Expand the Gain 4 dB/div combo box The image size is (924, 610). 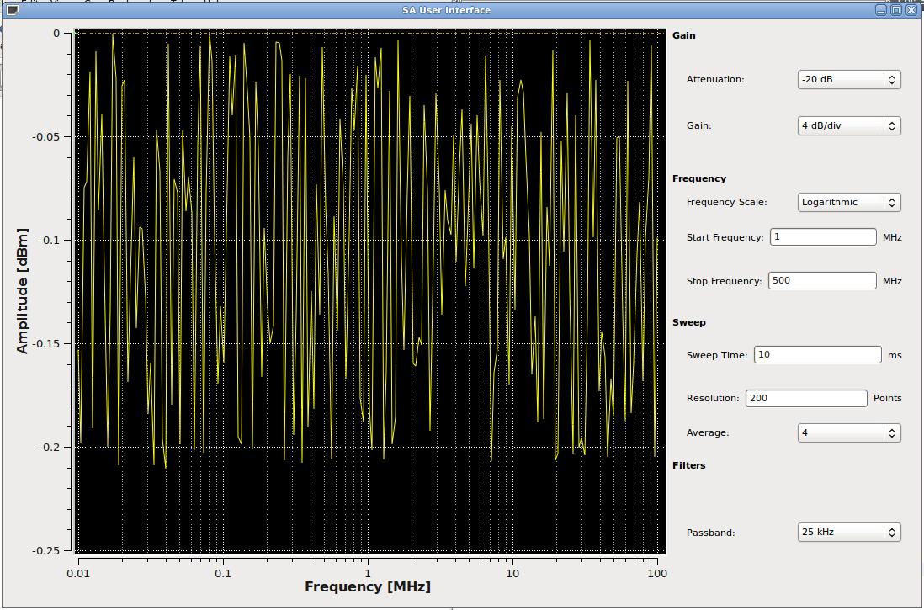point(848,125)
